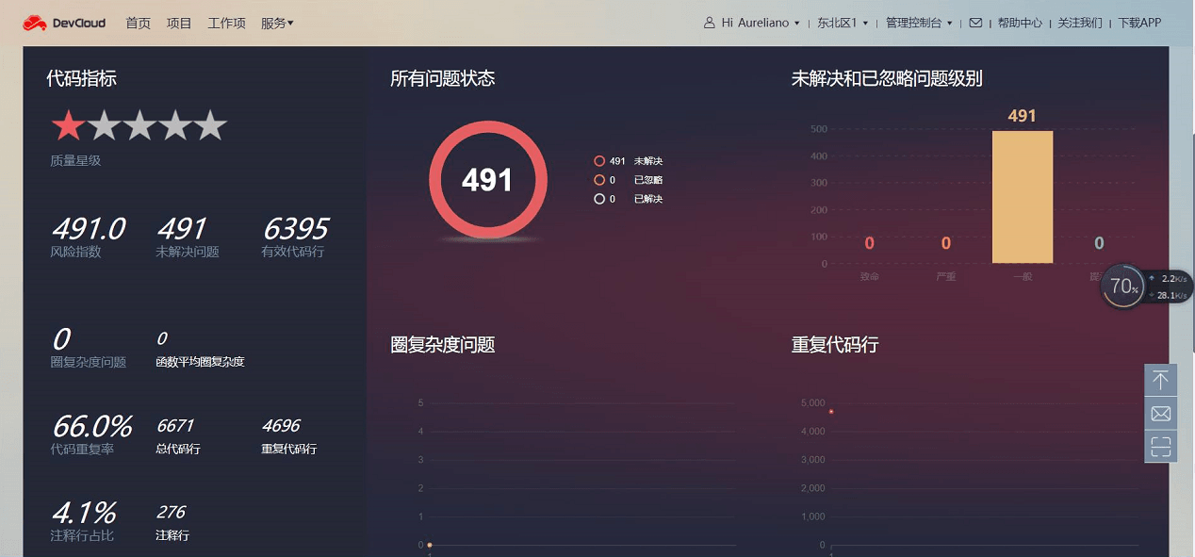Click the DevCloud logo
The image size is (1195, 557).
(64, 23)
